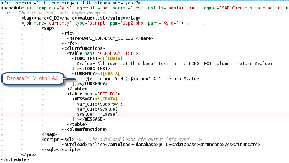
Task: Click the closing "</columnfunctions>" tag
Action: 85,129
